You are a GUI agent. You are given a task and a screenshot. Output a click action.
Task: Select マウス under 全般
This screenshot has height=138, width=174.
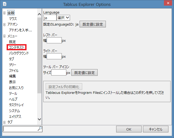click(13, 19)
